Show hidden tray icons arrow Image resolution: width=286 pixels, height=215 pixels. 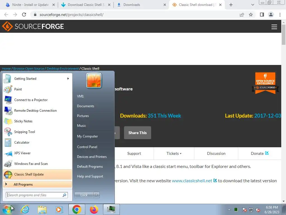pyautogui.click(x=229, y=210)
